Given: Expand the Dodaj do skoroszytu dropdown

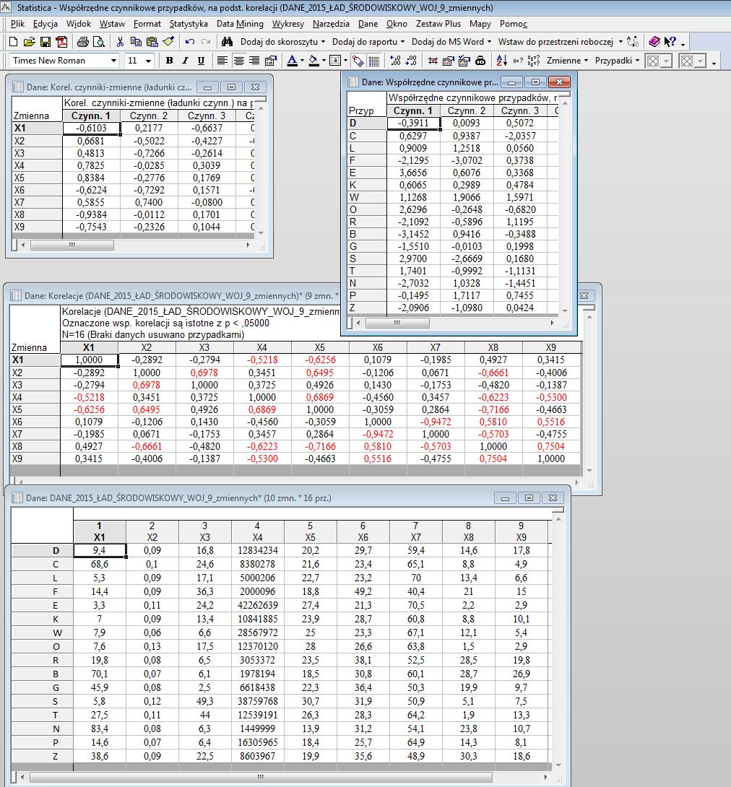Looking at the screenshot, I should (x=323, y=42).
